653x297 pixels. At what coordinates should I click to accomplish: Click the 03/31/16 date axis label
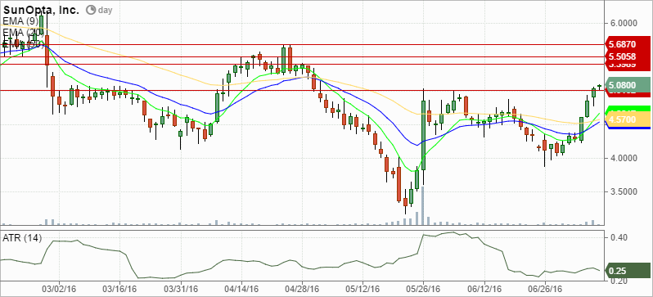pos(180,289)
